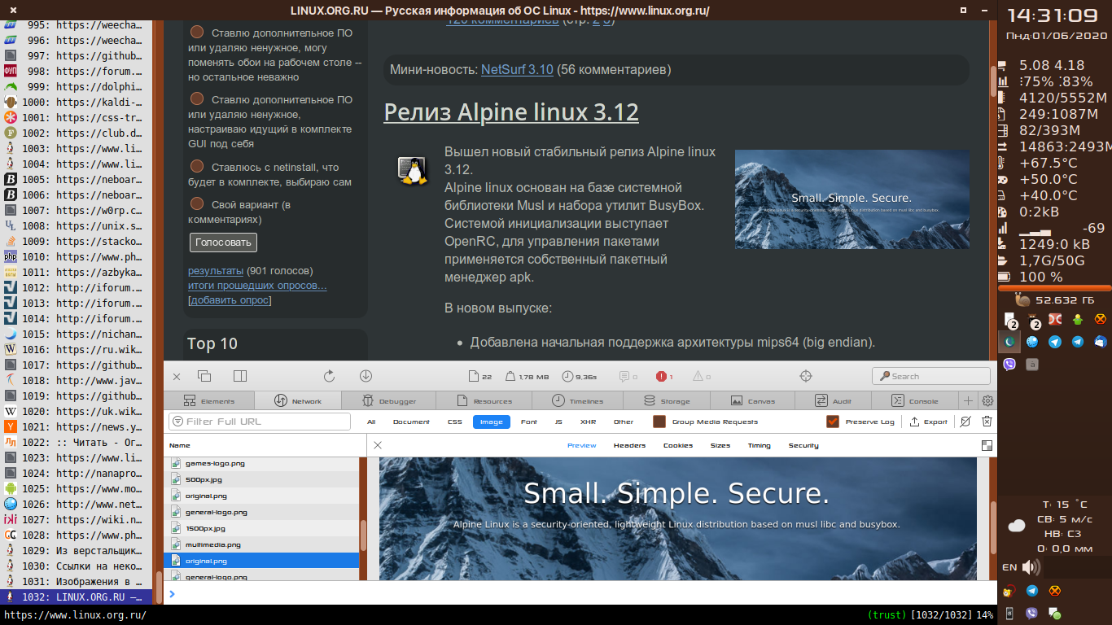The image size is (1112, 625).
Task: Select games-logo.png in network list
Action: coord(262,463)
